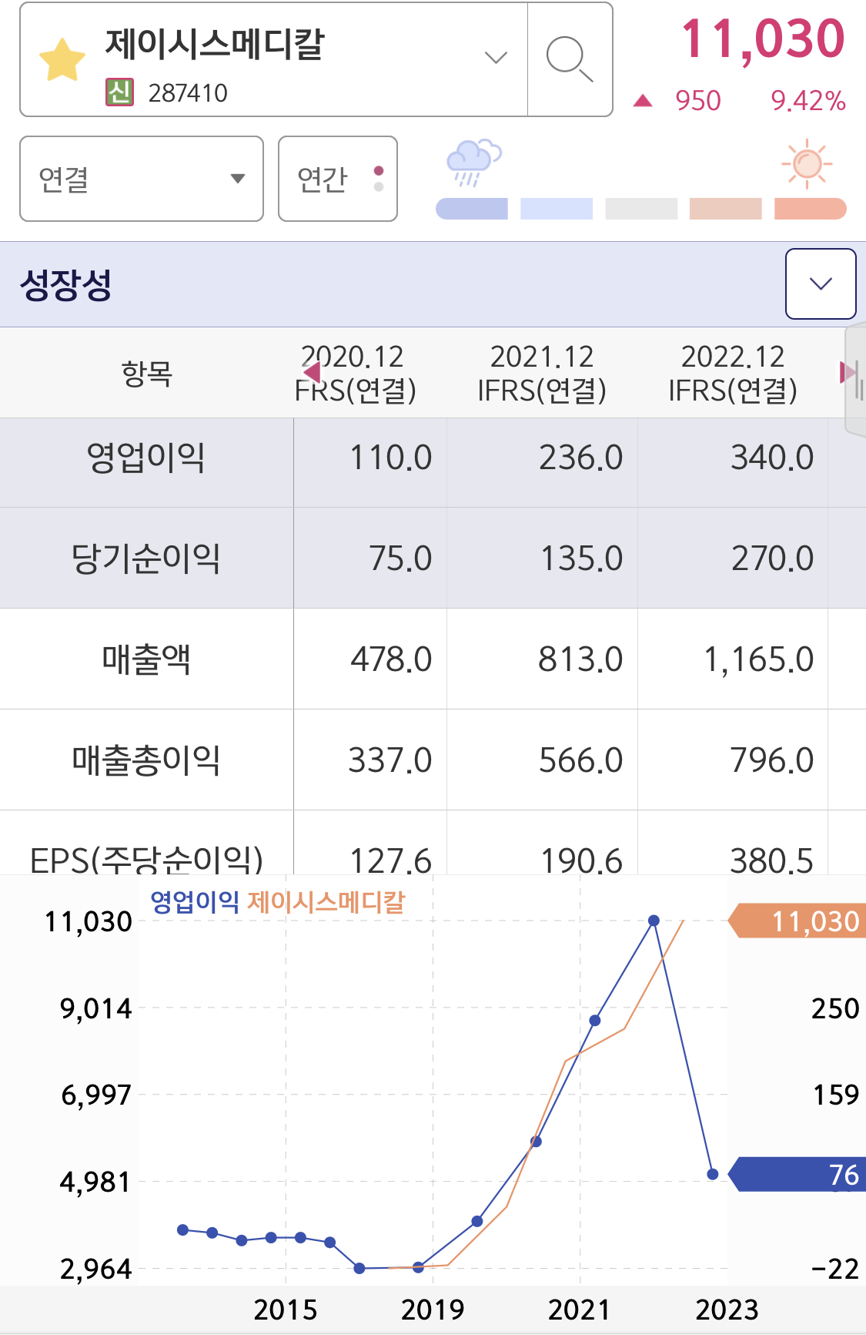
Task: Click the right arrow to later years
Action: pyautogui.click(x=848, y=373)
